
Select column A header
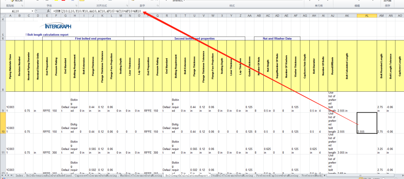[10, 16]
